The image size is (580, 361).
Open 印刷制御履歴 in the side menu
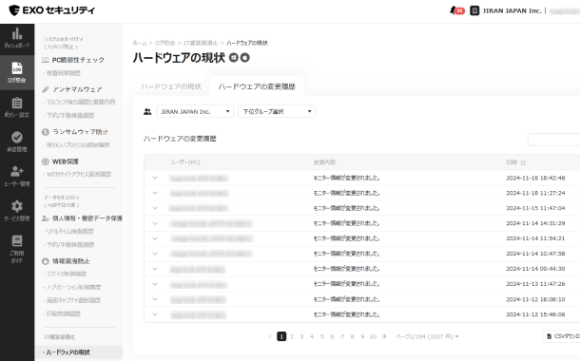64,313
